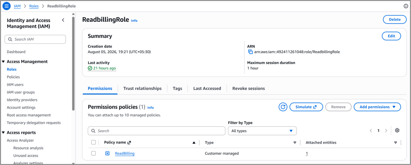Screen dimensions: 411x165
Task: Open IAM users in the sidebar
Action: [15, 85]
